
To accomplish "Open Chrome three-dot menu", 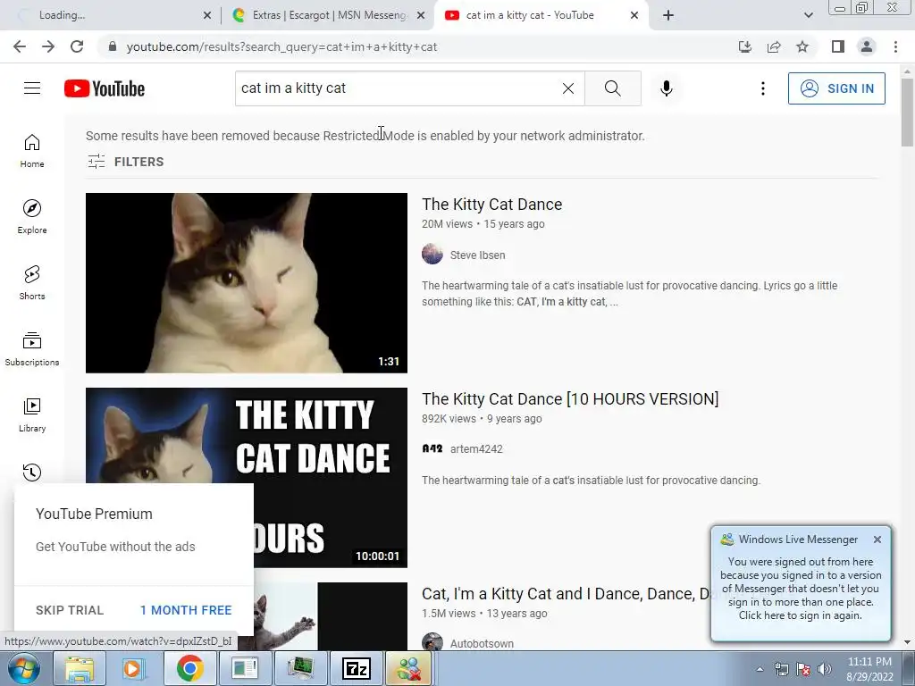I will (x=895, y=46).
